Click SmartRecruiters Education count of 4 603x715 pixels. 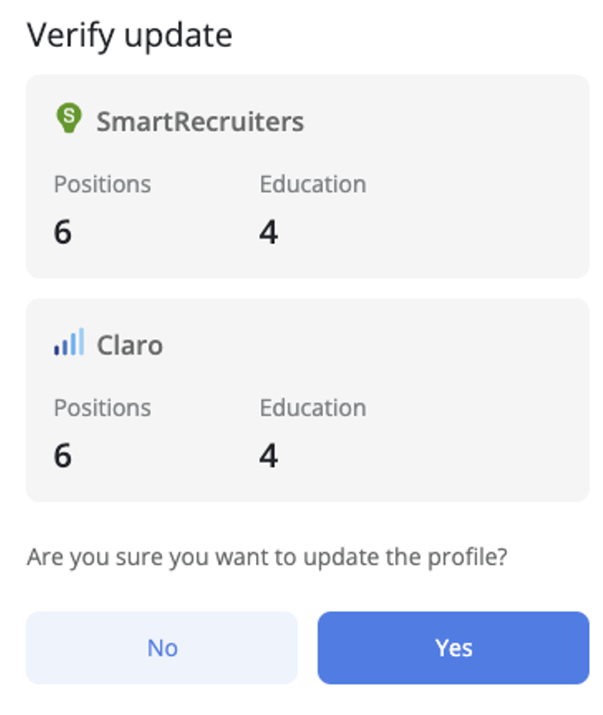point(268,232)
